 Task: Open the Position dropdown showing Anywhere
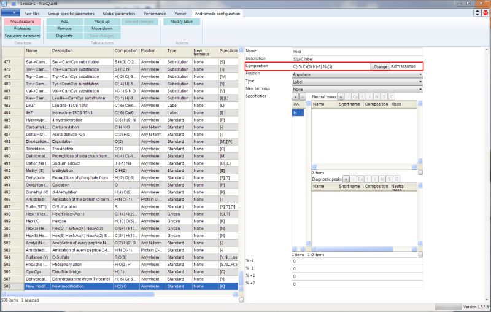point(357,74)
